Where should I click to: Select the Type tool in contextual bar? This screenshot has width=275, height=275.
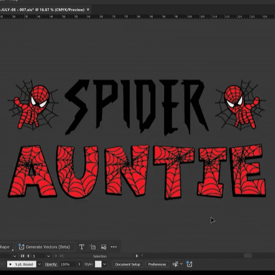tap(82, 247)
